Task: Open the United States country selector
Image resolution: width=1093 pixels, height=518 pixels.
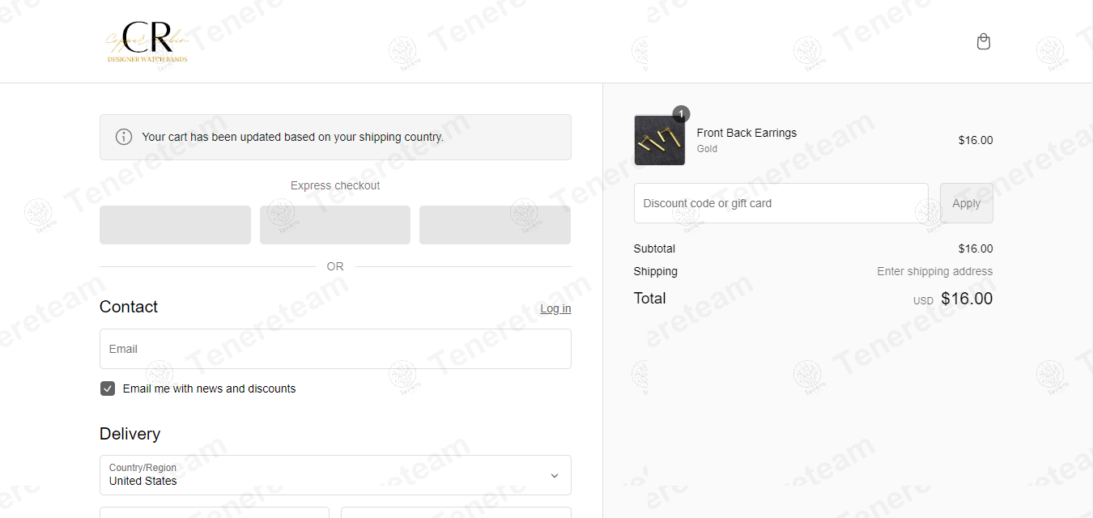Action: [x=335, y=475]
